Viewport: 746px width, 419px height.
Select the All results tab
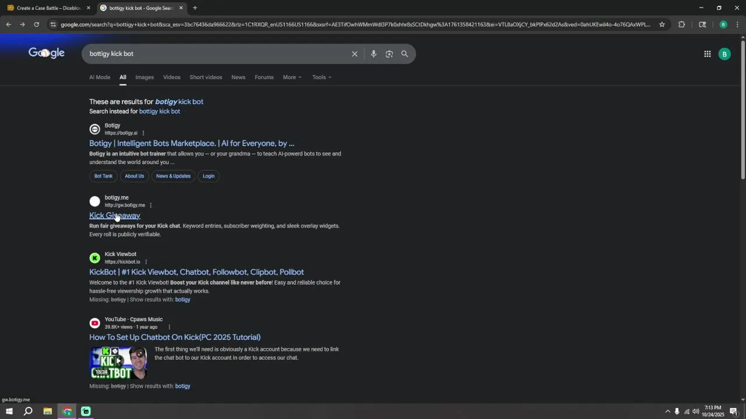[123, 77]
